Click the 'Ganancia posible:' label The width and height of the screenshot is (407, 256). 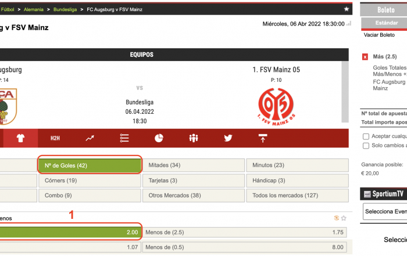382,164
